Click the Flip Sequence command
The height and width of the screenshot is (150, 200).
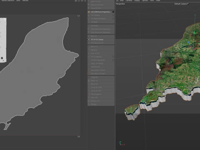click(101, 94)
